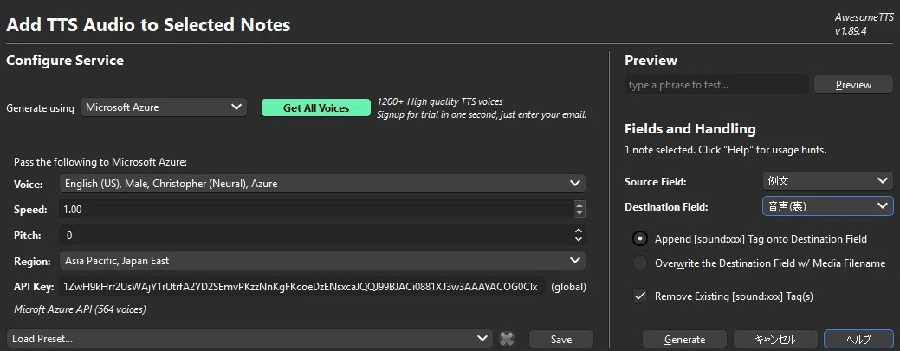
Task: Open the Load Preset dropdown
Action: [249, 339]
